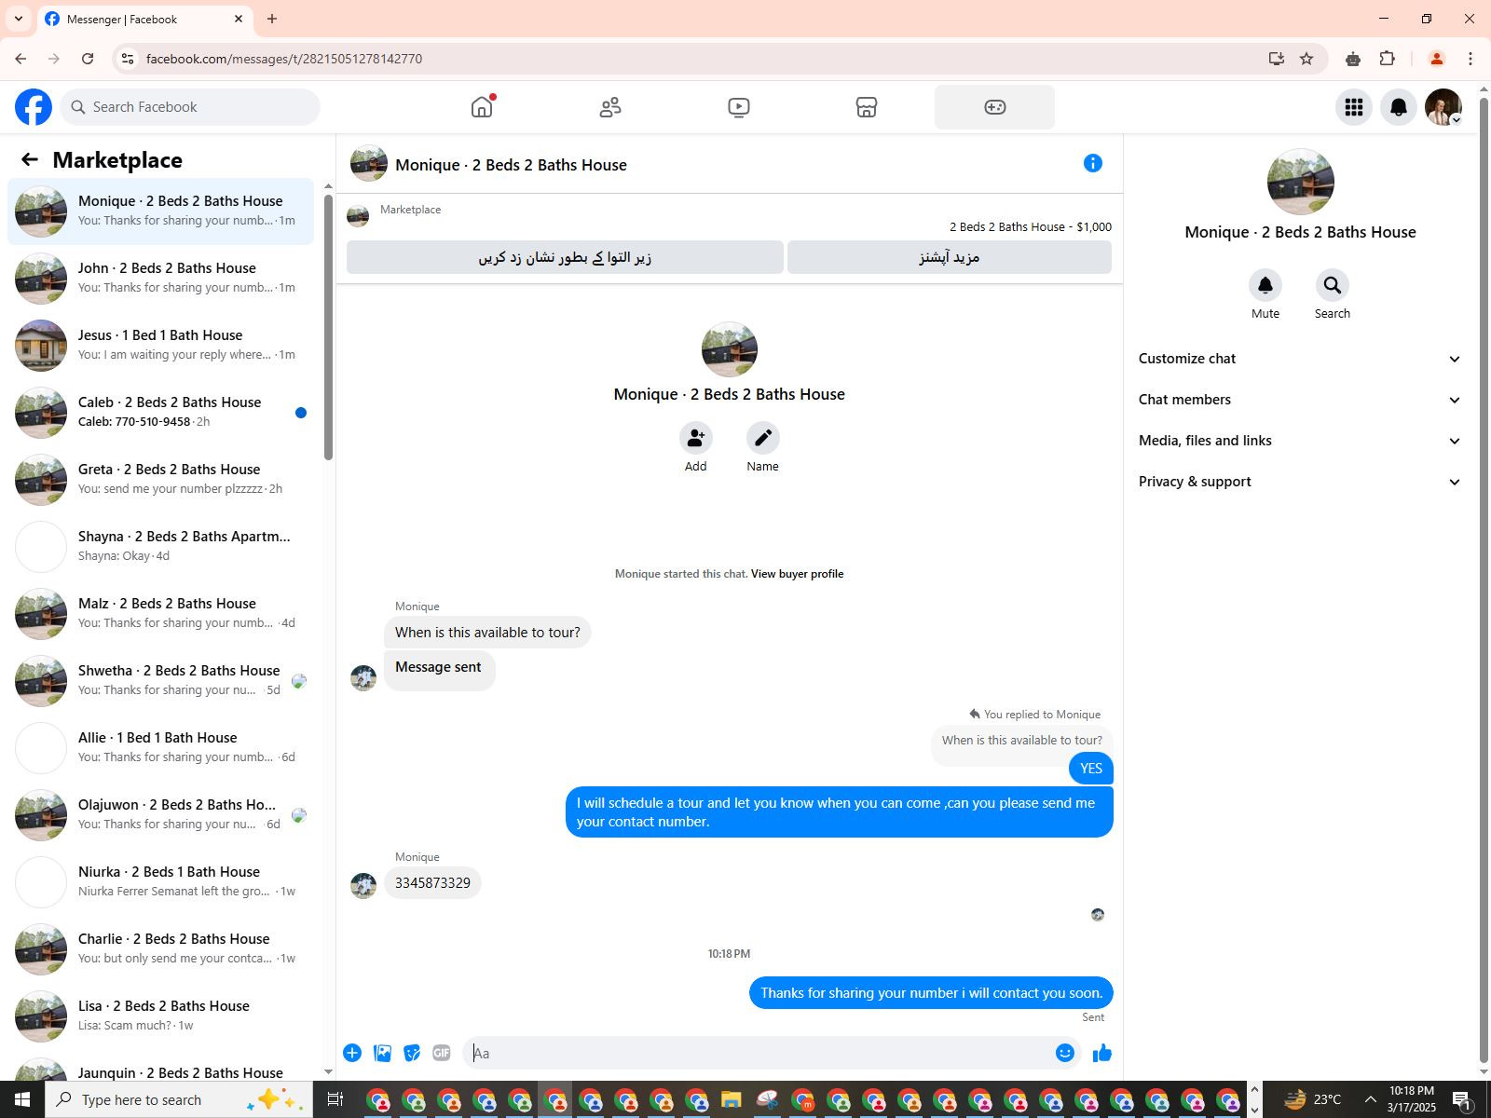Screen dimensions: 1491x1118
Task: Open more actions plus icon in composer
Action: [352, 1053]
